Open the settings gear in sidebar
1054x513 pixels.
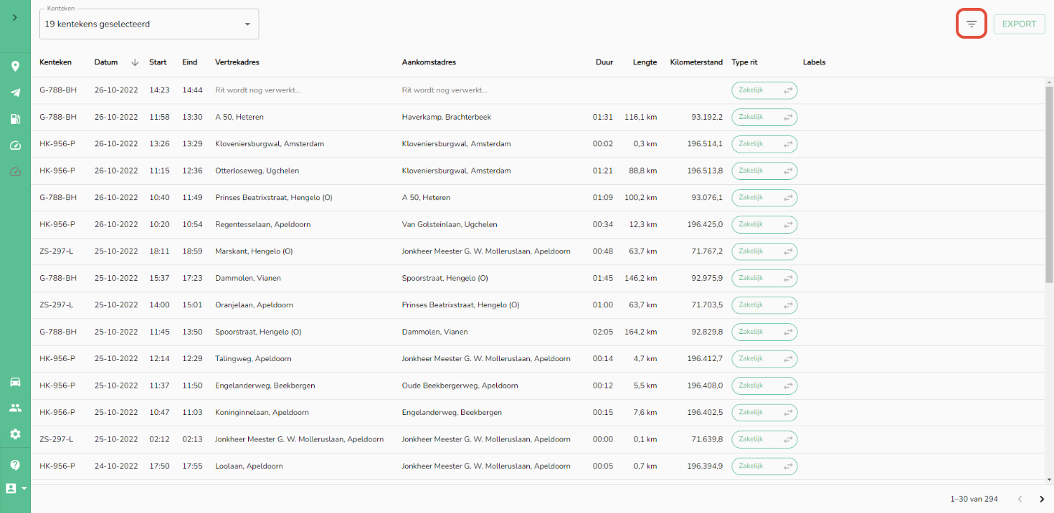[x=15, y=434]
